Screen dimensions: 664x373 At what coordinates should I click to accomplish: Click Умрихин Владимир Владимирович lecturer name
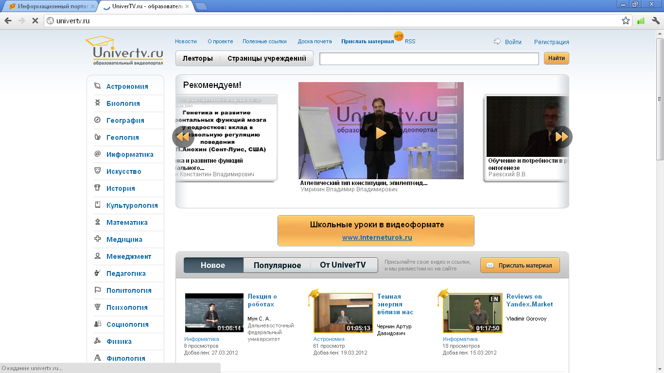(349, 189)
